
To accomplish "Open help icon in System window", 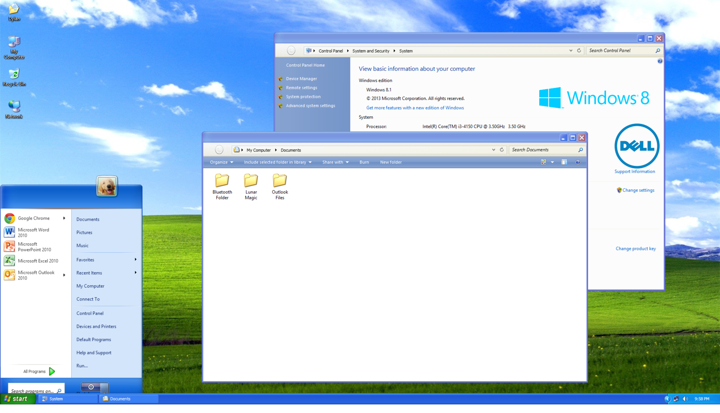I will click(660, 61).
